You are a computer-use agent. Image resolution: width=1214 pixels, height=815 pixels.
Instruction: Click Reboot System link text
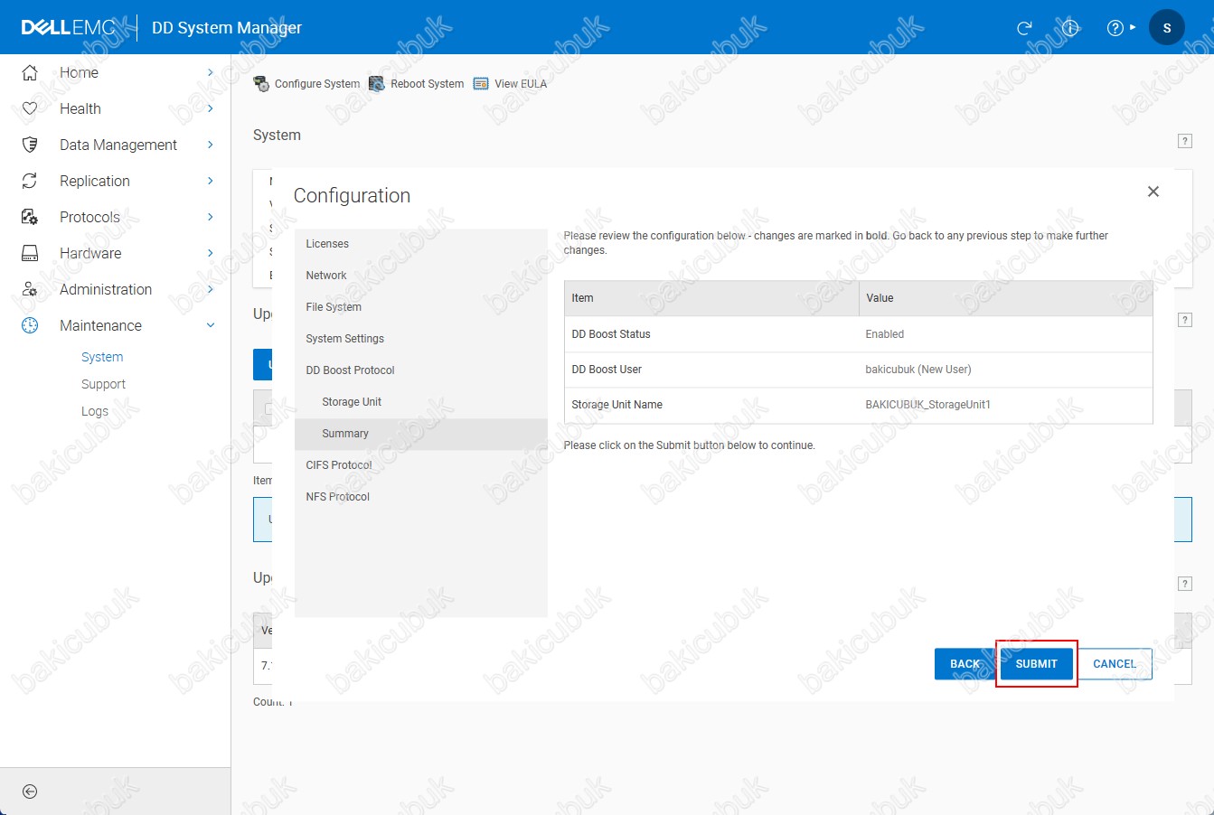(x=428, y=84)
